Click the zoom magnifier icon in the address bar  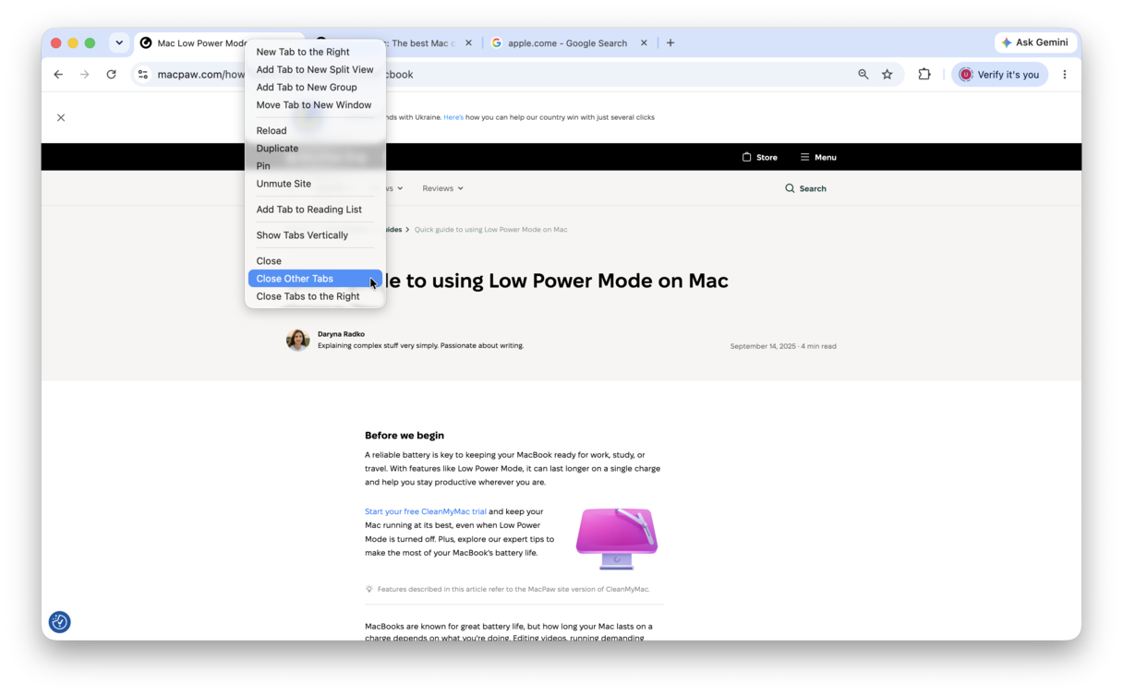863,75
